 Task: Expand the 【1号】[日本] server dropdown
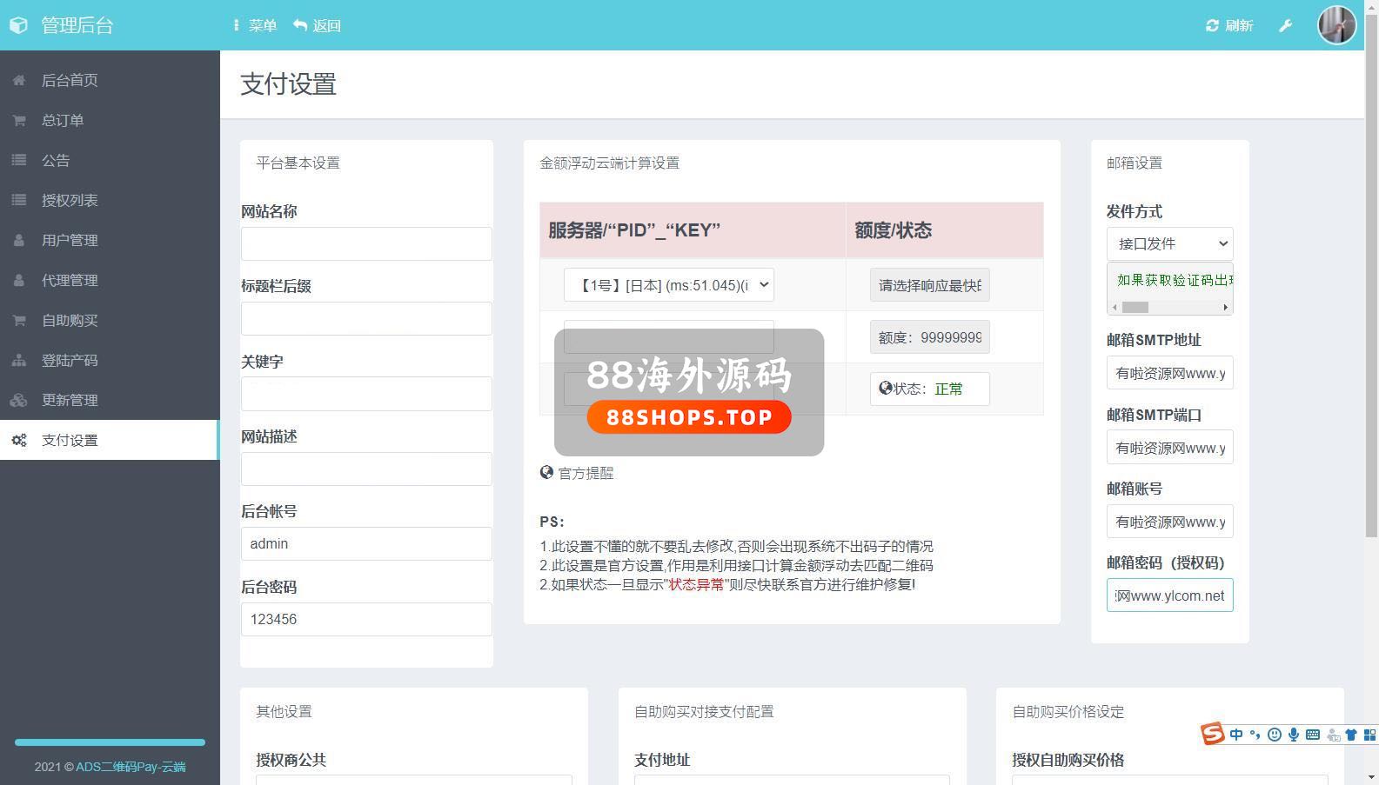click(668, 285)
